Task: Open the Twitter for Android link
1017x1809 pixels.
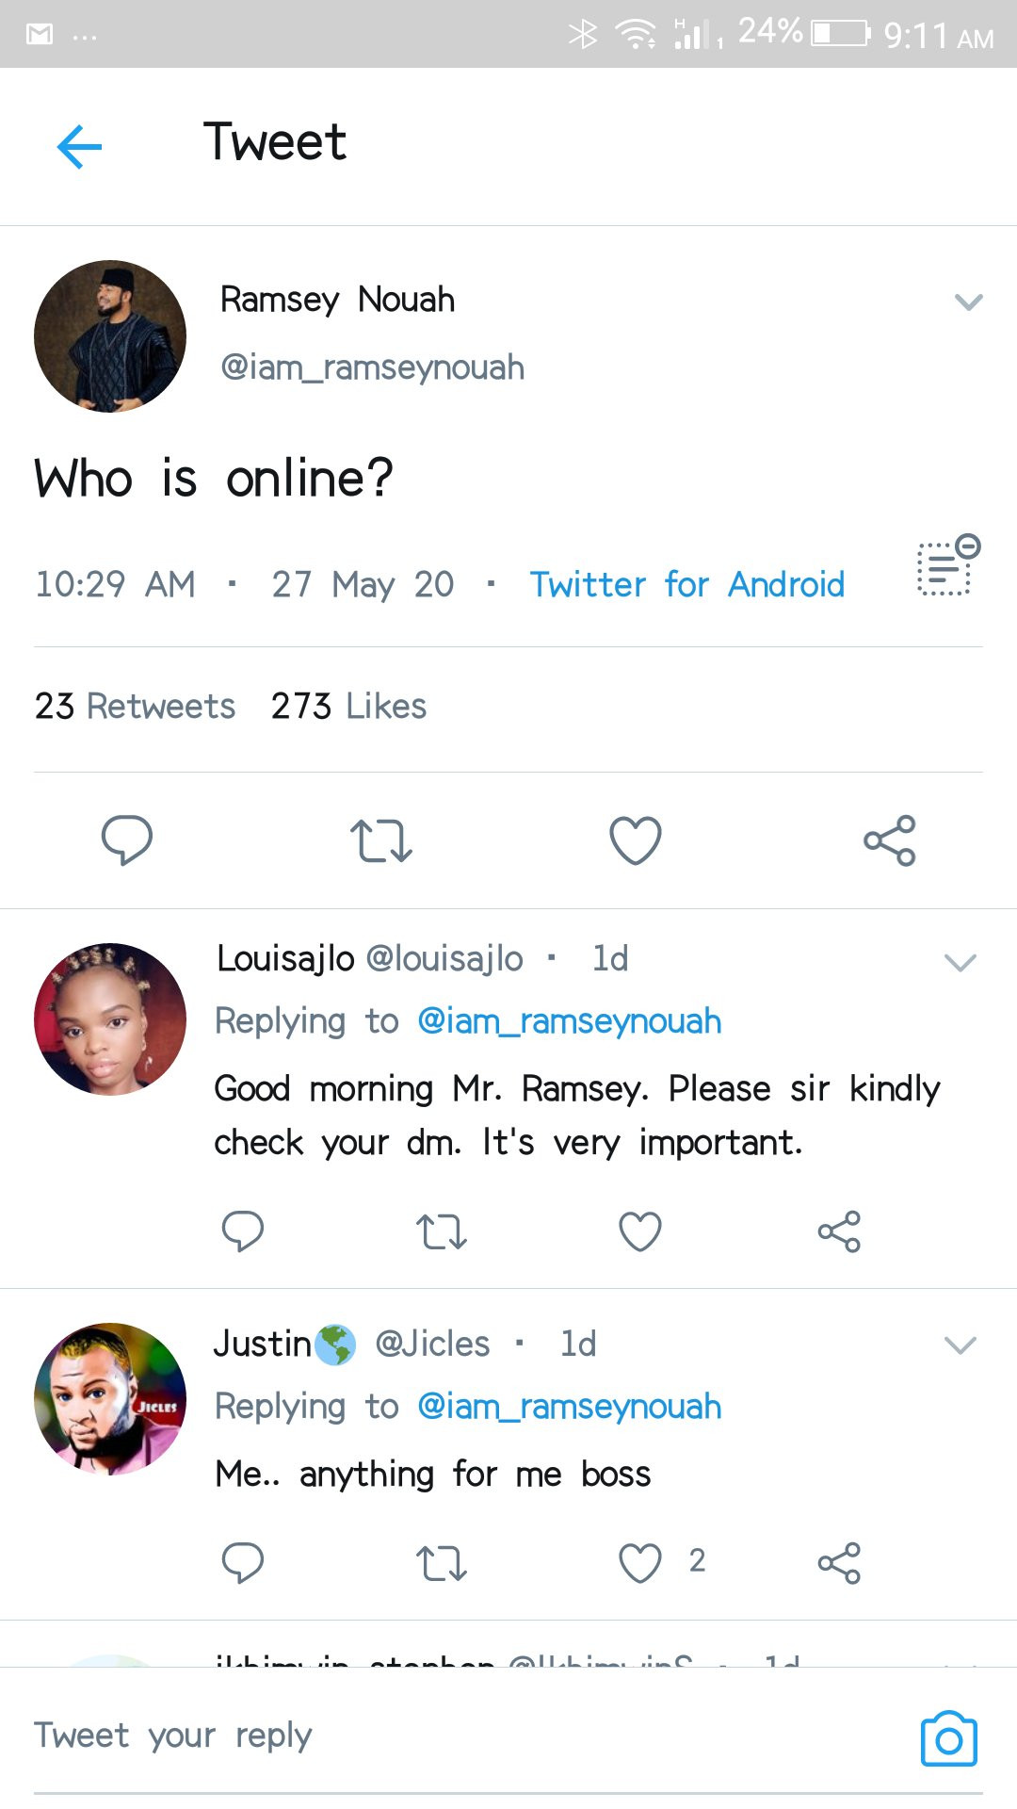Action: point(686,584)
